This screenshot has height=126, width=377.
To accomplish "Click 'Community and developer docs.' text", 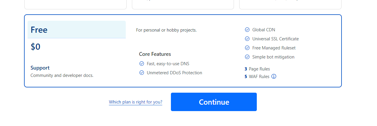I will tap(62, 75).
